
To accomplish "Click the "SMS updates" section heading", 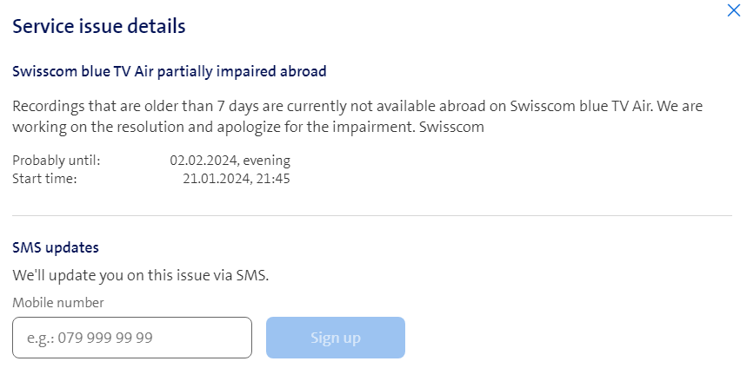I will coord(56,248).
